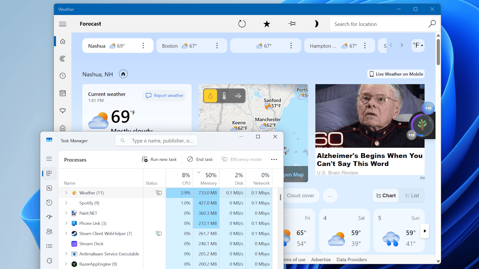Select the temperature map layer icon
The height and width of the screenshot is (269, 479).
224,96
